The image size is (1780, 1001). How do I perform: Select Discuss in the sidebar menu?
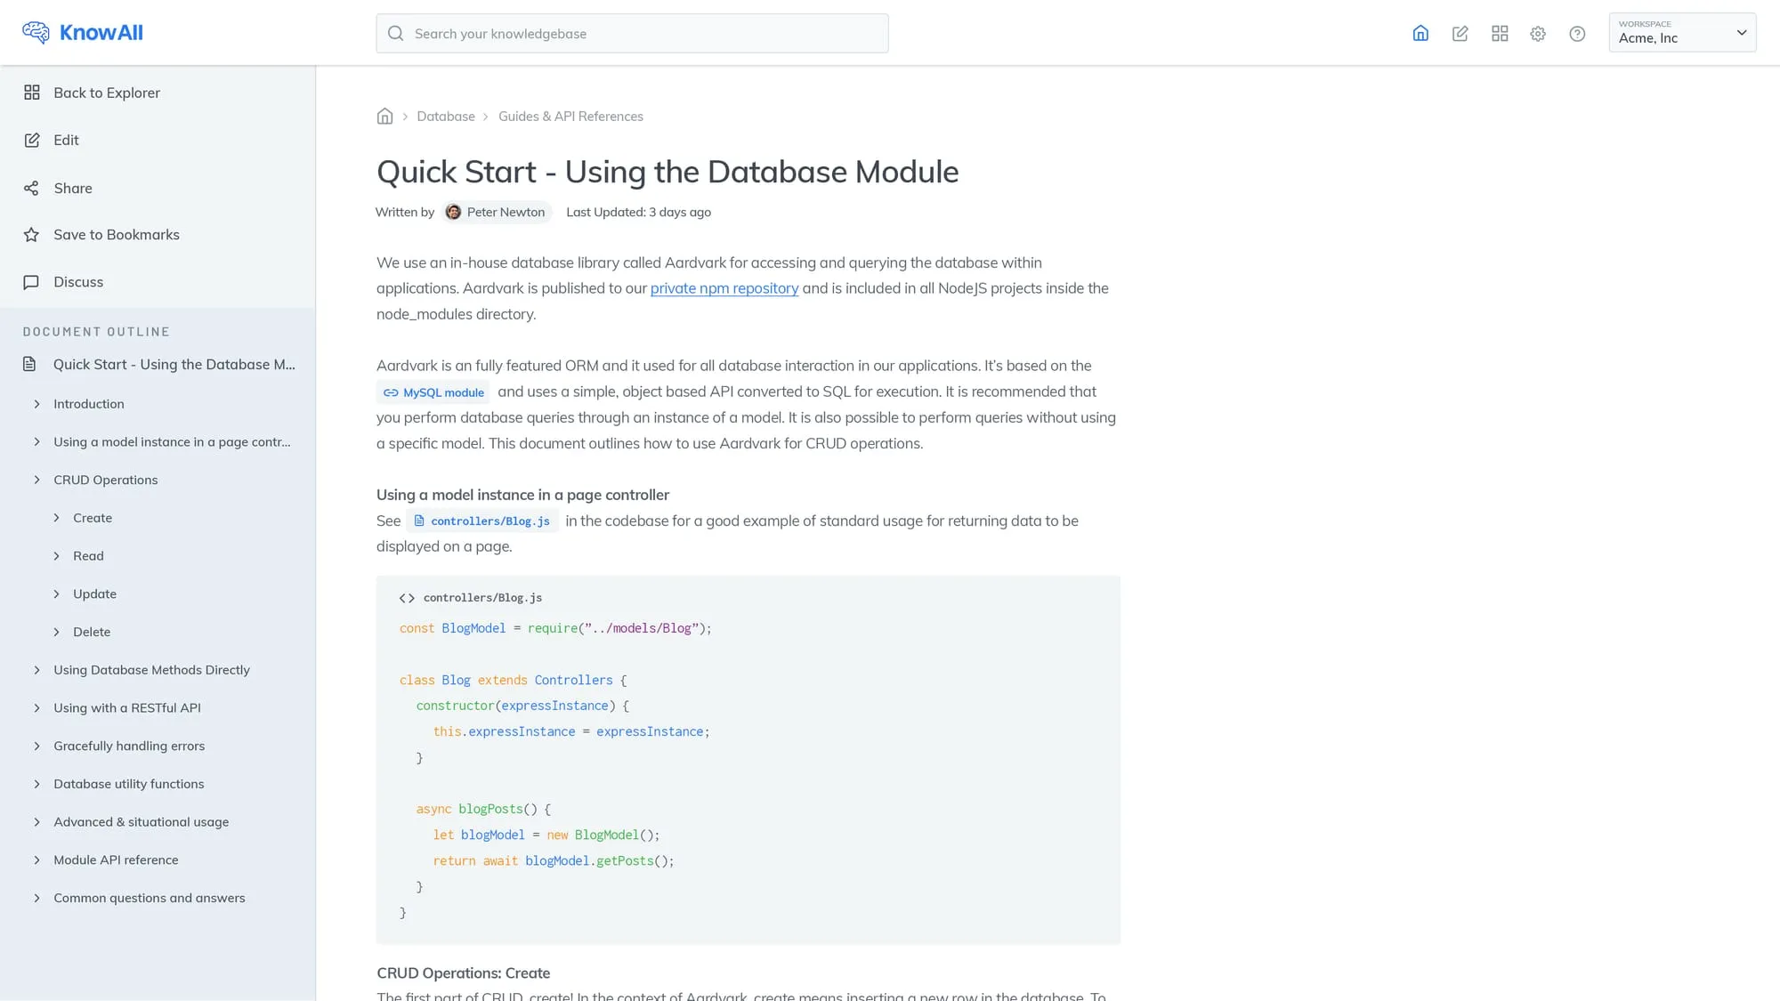pos(77,282)
